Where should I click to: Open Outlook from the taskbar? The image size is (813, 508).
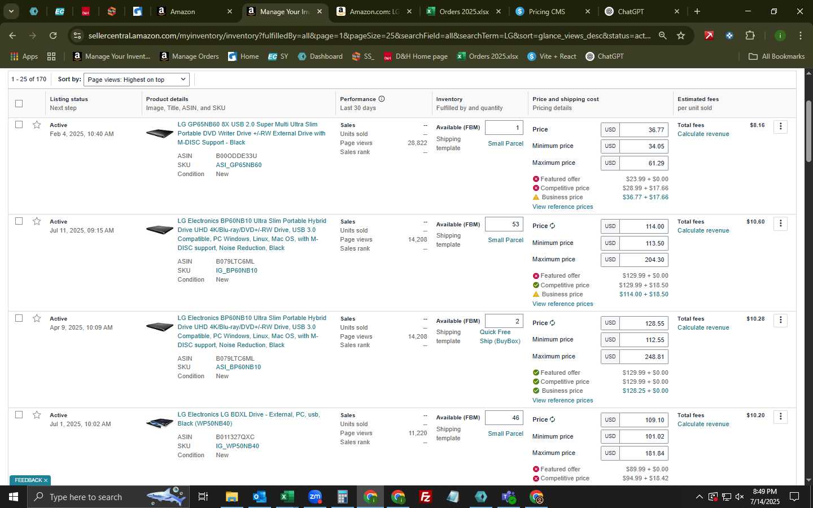tap(259, 497)
